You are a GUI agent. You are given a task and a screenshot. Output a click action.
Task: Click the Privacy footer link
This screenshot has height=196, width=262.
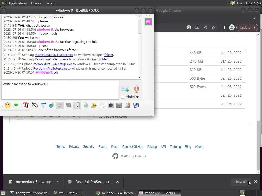74,147
